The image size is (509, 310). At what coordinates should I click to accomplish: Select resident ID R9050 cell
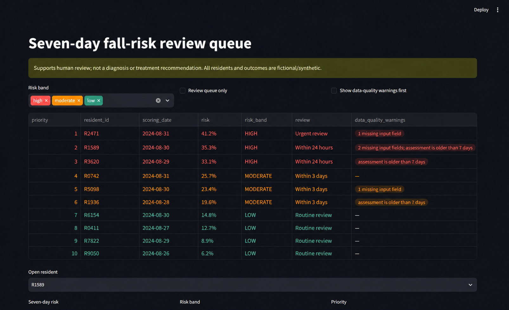(x=110, y=253)
